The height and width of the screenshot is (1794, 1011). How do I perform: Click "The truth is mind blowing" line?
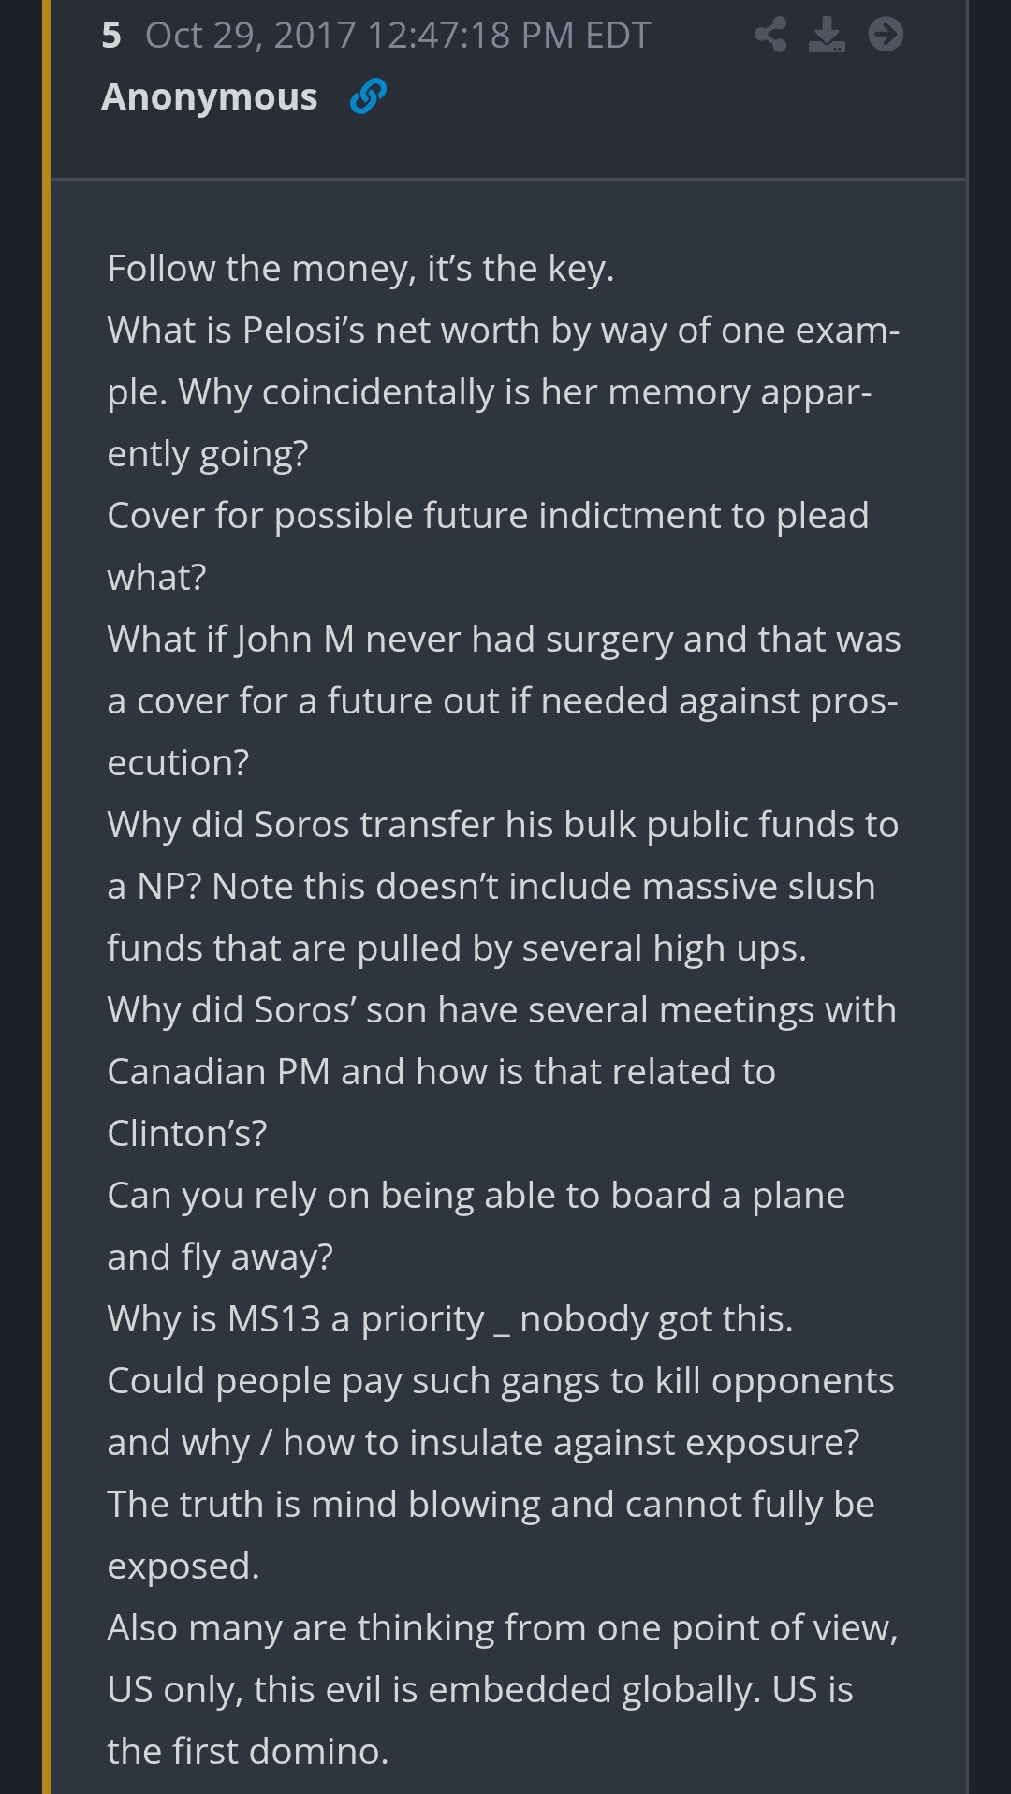click(491, 1505)
